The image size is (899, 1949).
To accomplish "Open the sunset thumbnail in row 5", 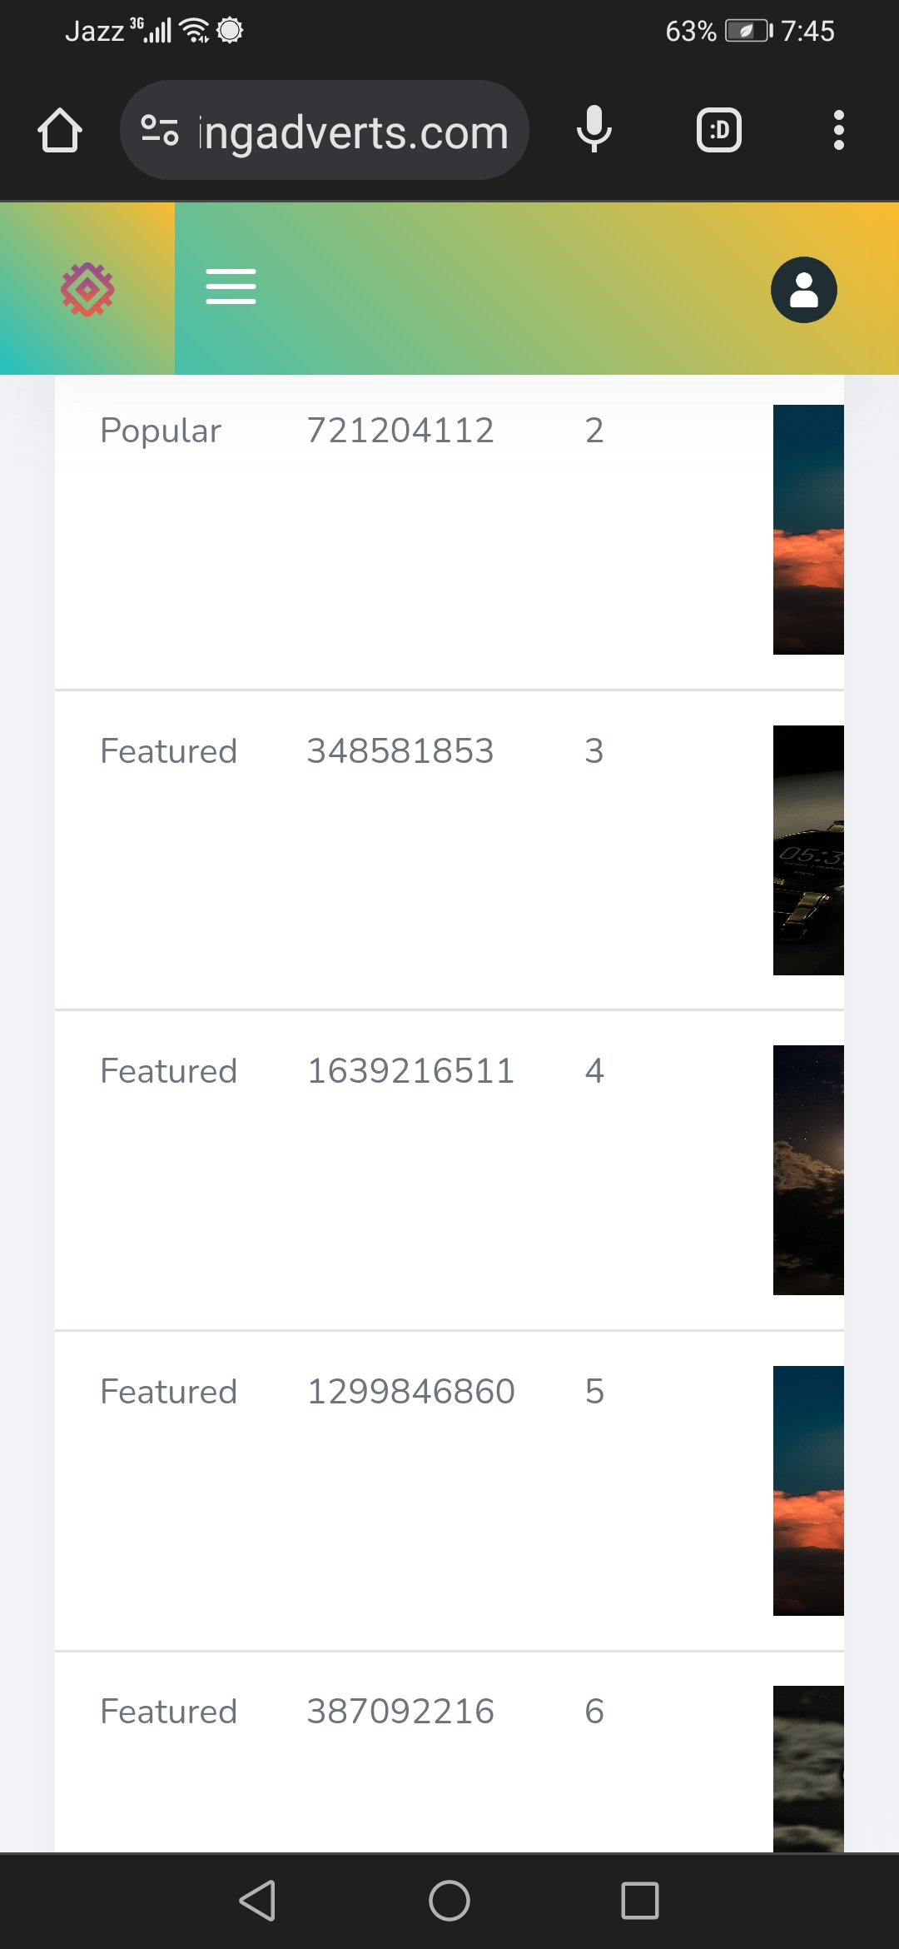I will pyautogui.click(x=808, y=1491).
